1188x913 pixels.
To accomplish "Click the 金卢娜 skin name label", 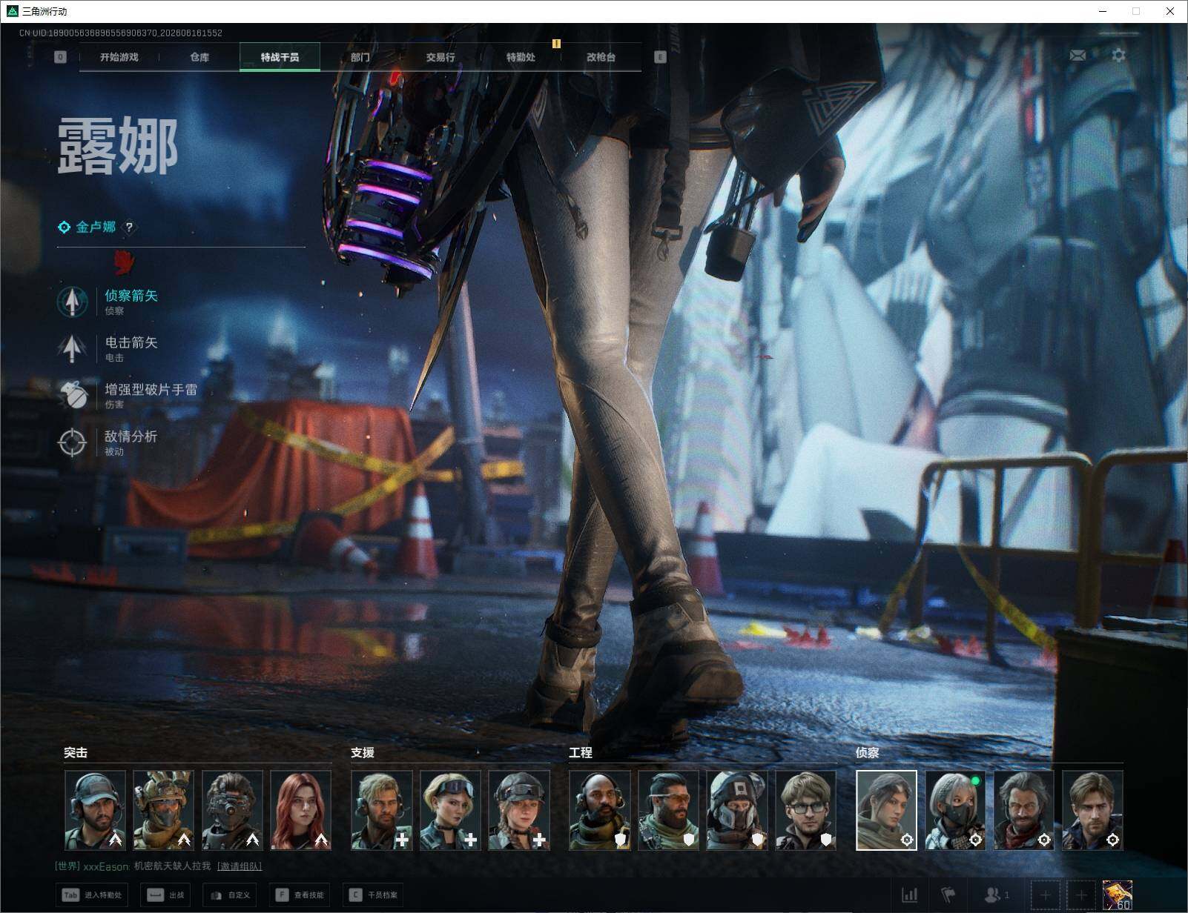I will [x=96, y=228].
